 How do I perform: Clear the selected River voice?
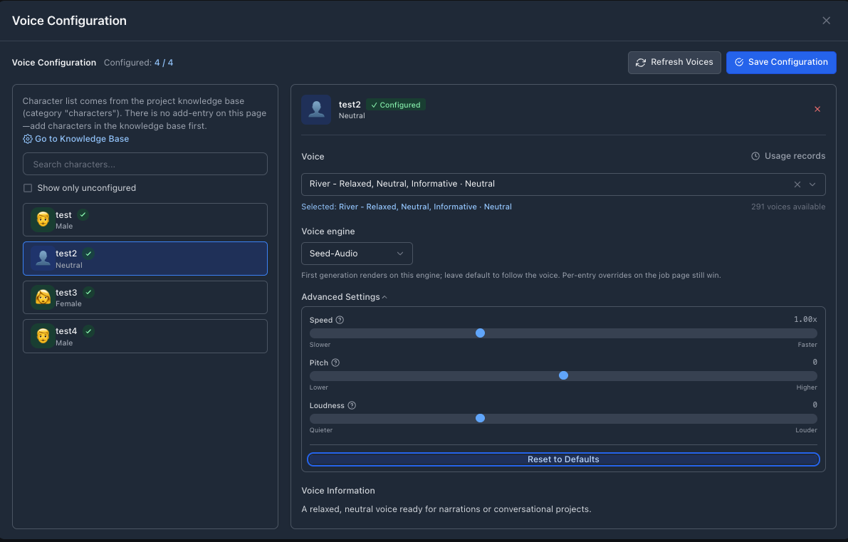point(797,184)
